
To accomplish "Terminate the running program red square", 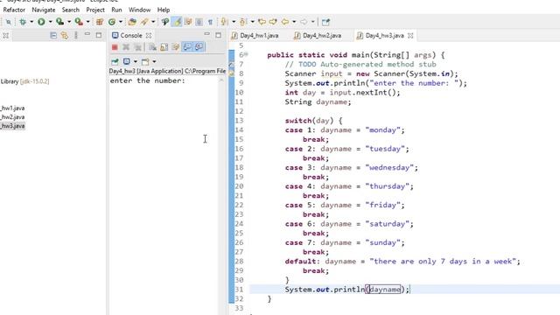I will pos(115,47).
